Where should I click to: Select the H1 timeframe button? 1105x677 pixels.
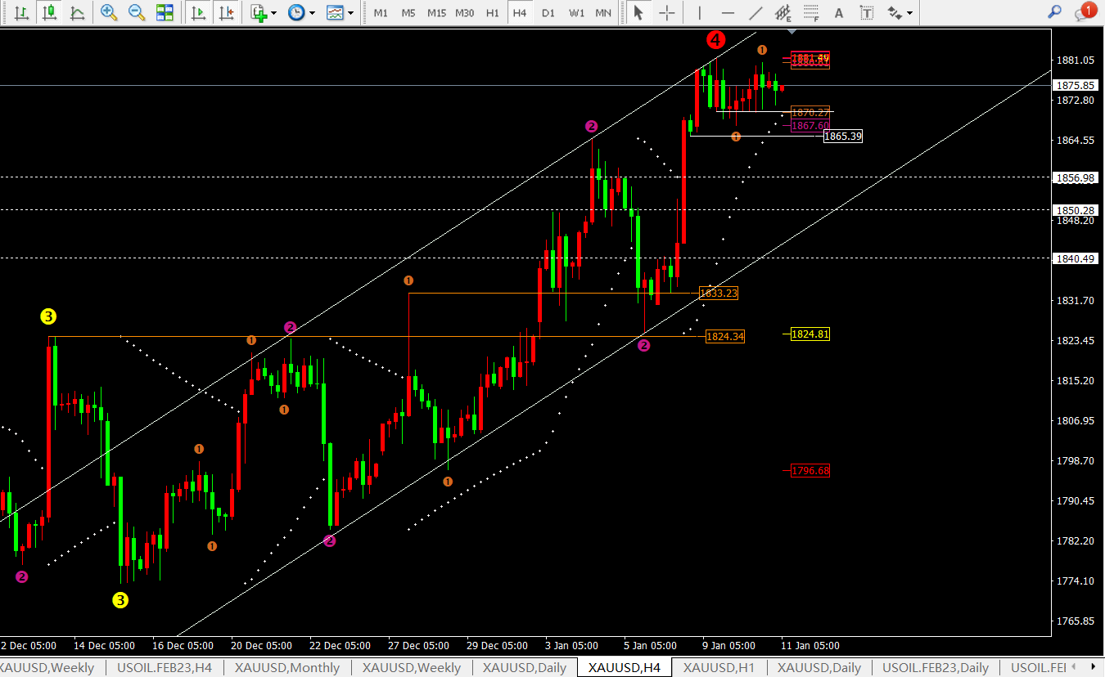pyautogui.click(x=492, y=13)
